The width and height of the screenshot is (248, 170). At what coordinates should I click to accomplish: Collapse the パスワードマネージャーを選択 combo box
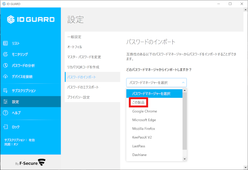tap(156, 83)
